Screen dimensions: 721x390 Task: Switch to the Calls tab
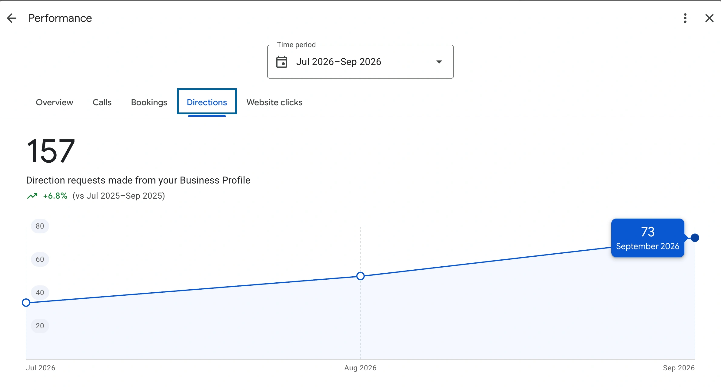click(102, 102)
